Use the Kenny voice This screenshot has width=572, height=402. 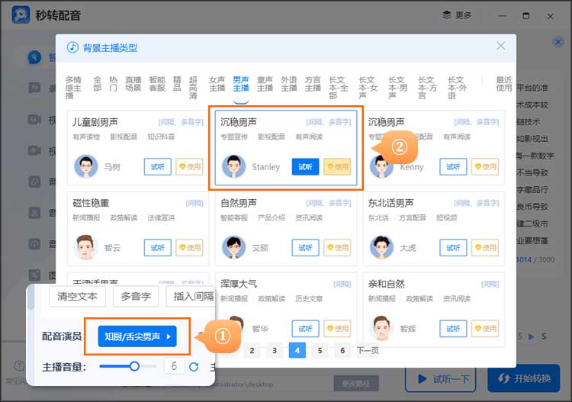(x=485, y=167)
